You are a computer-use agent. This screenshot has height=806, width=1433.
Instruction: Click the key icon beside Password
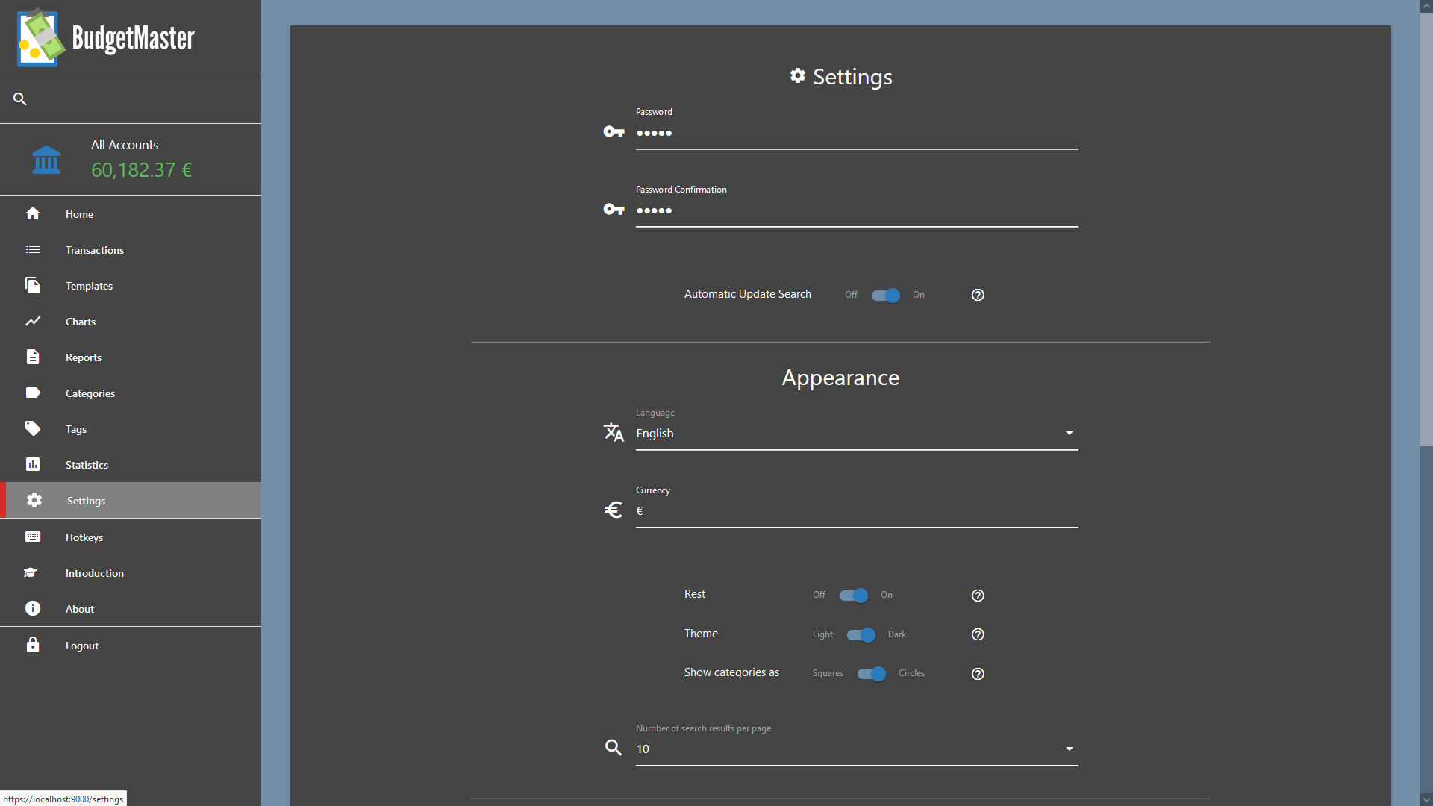click(614, 132)
